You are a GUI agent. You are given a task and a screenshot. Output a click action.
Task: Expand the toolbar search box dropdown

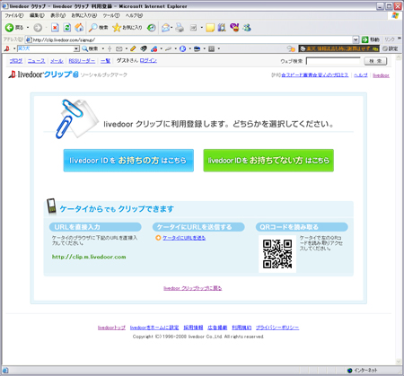pos(76,48)
